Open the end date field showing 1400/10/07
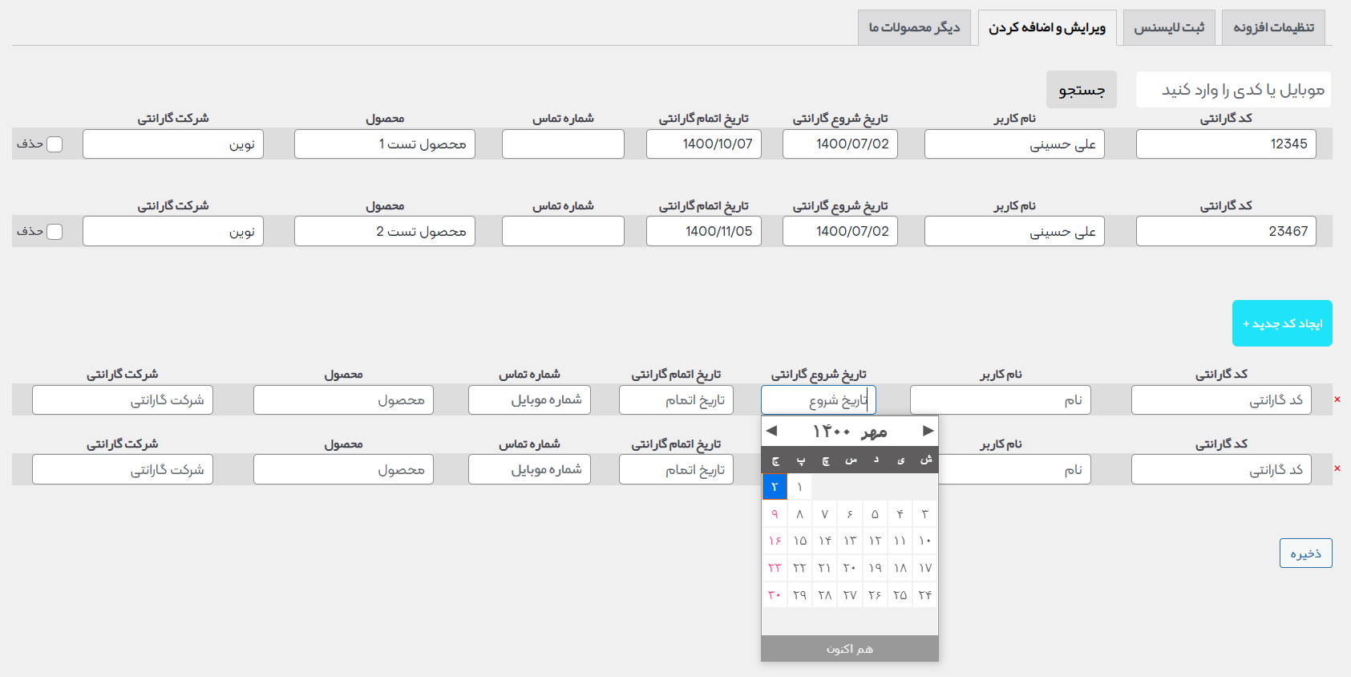The width and height of the screenshot is (1351, 677). (704, 144)
